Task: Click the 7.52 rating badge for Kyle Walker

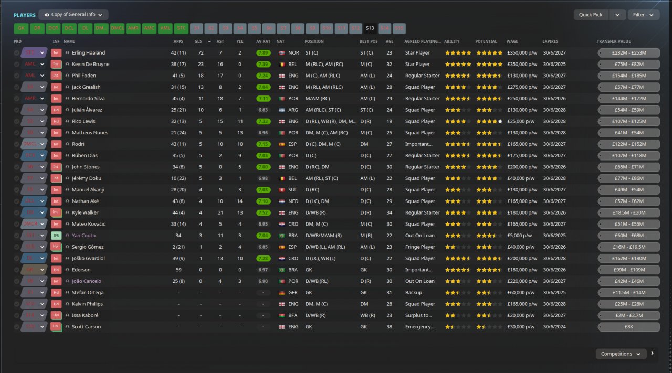Action: (264, 212)
